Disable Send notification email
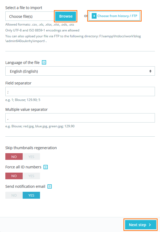 tap(14, 195)
